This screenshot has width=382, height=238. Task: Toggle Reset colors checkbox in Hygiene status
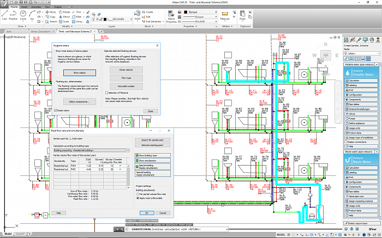(56, 111)
